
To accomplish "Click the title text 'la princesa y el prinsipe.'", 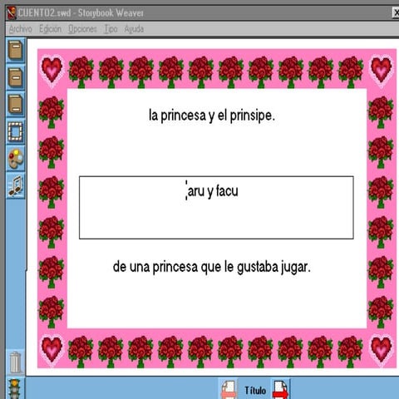I will coord(212,116).
